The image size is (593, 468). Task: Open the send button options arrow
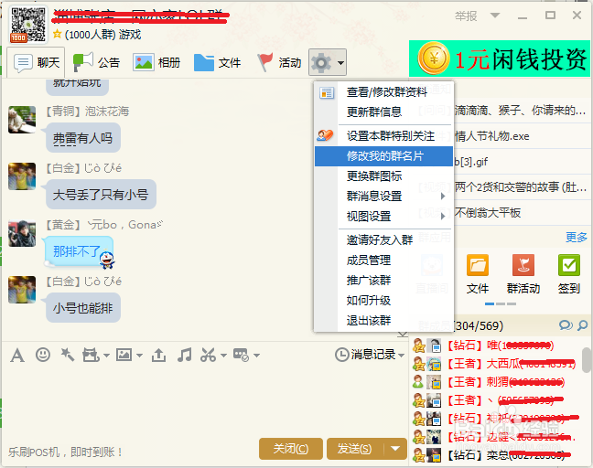click(x=395, y=449)
